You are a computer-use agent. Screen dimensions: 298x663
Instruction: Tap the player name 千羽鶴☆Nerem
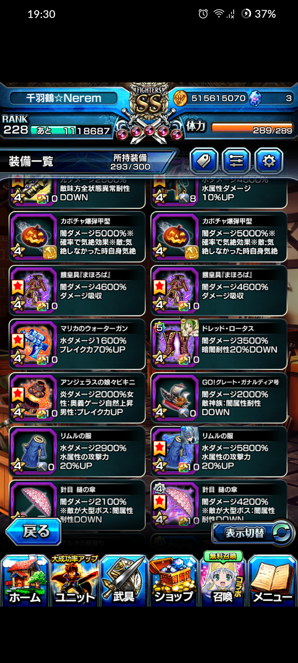coord(63,98)
